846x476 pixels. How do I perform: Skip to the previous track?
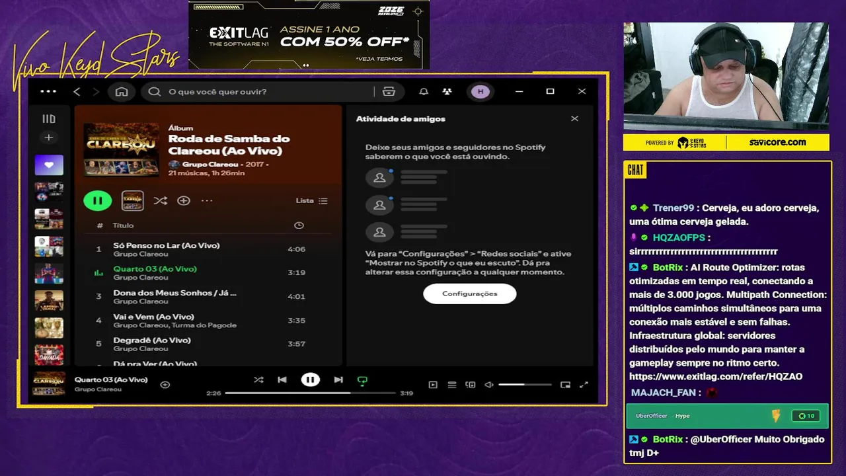click(x=282, y=379)
